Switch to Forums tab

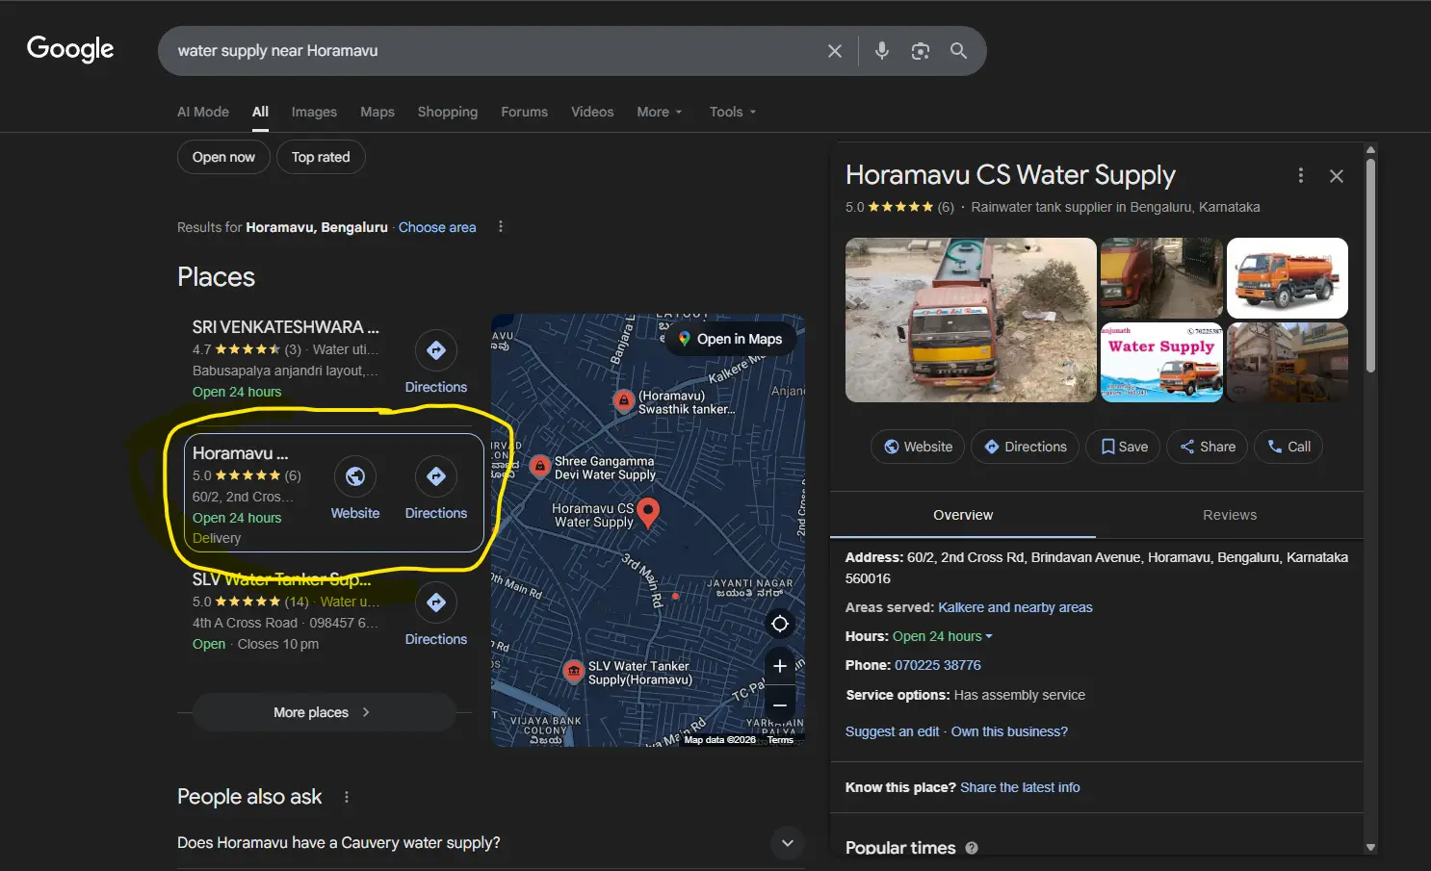[524, 112]
